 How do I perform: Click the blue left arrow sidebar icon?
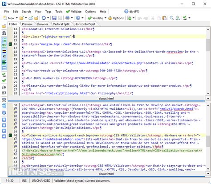4,131
